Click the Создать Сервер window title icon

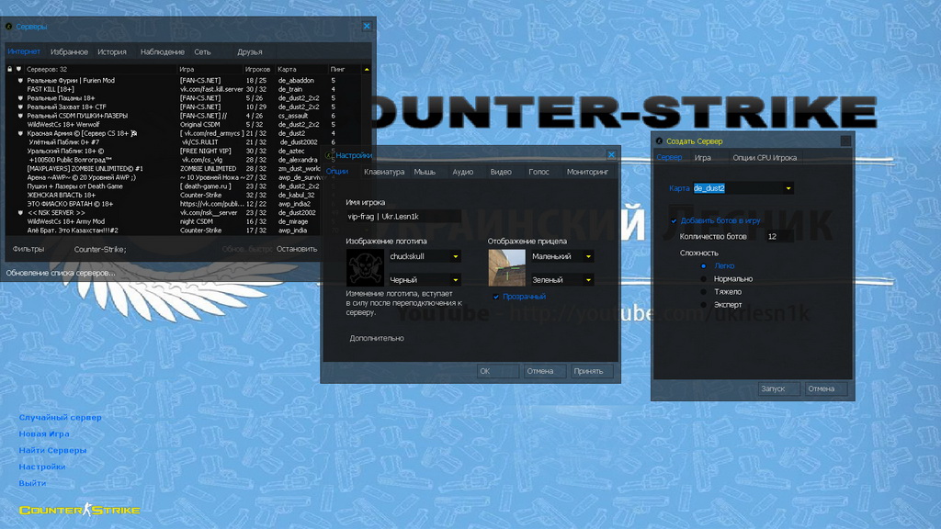point(660,141)
